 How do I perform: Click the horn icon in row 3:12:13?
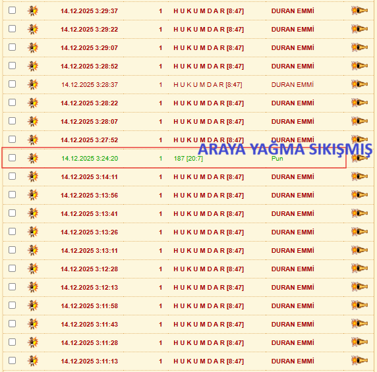click(x=359, y=287)
